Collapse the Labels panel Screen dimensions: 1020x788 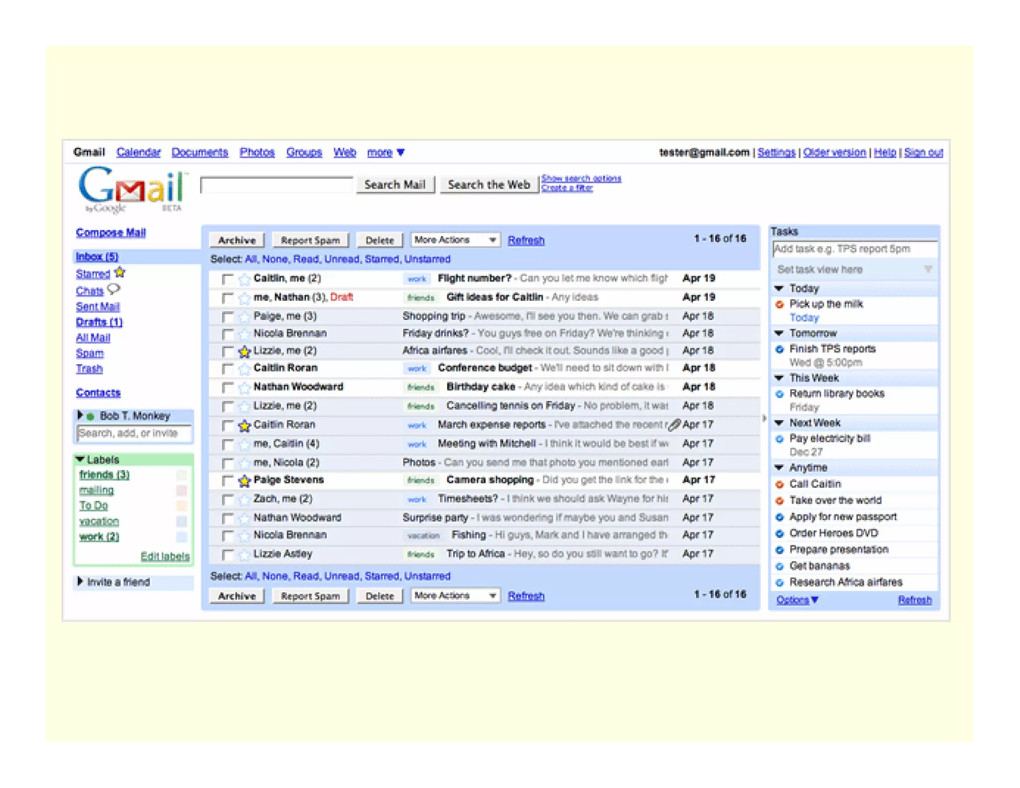pos(80,459)
